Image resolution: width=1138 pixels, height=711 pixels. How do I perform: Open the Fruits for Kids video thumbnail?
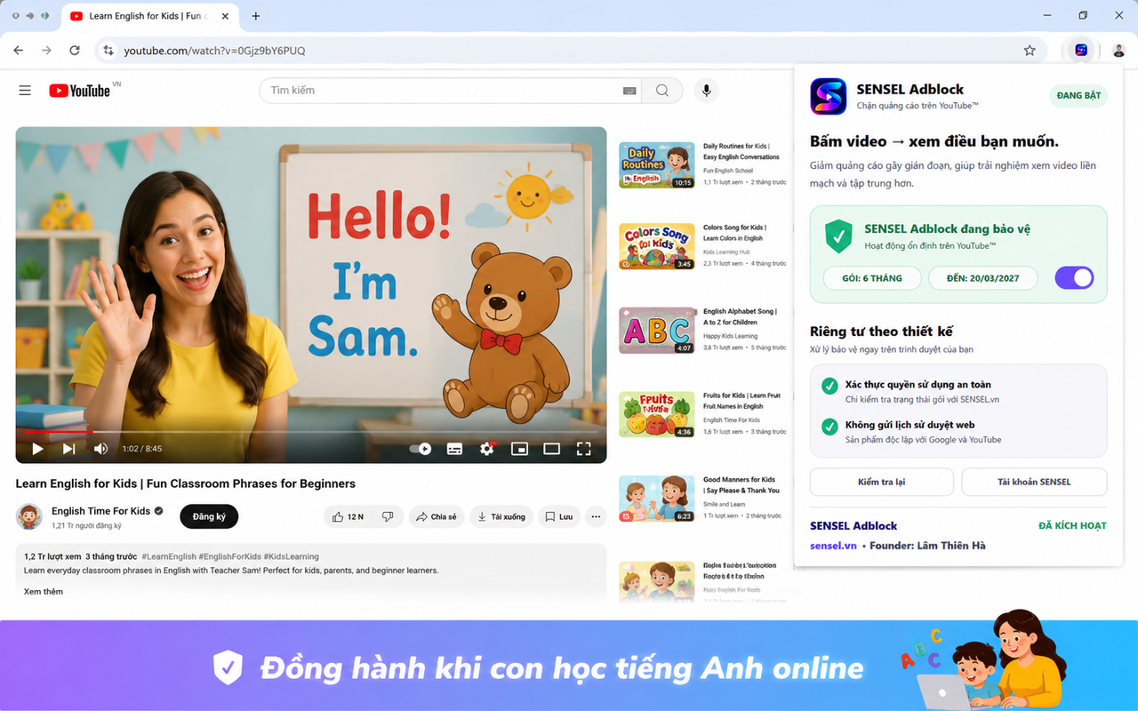coord(657,414)
